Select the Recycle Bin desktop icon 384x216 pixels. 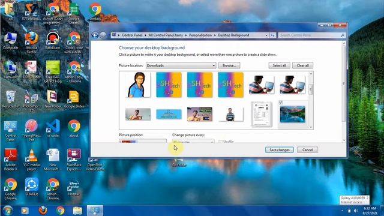click(11, 100)
